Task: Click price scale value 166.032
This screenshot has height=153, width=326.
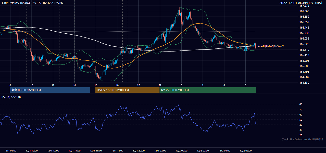Action: tap(304, 39)
